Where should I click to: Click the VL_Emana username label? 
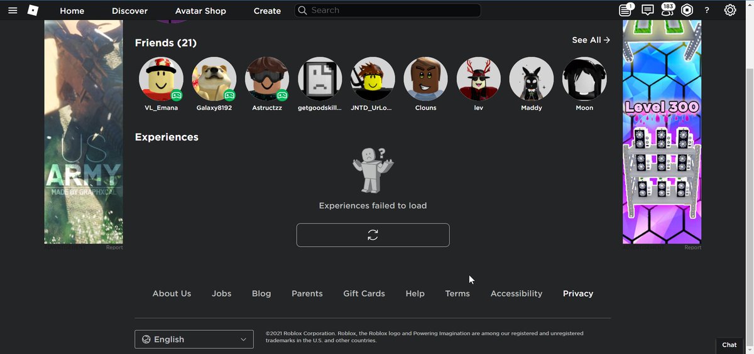pyautogui.click(x=161, y=108)
